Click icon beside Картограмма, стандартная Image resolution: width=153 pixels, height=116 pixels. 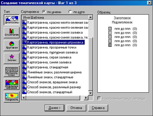[24, 67]
